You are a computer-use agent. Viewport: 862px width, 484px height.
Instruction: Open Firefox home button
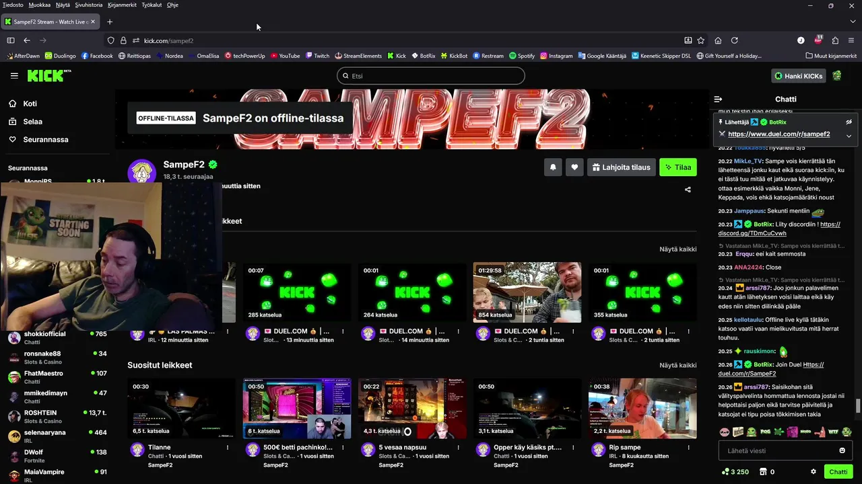718,40
